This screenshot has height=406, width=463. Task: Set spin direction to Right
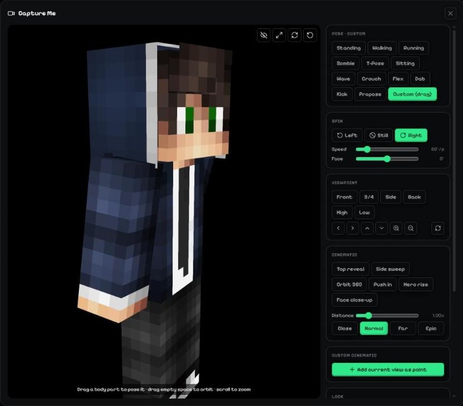click(411, 135)
